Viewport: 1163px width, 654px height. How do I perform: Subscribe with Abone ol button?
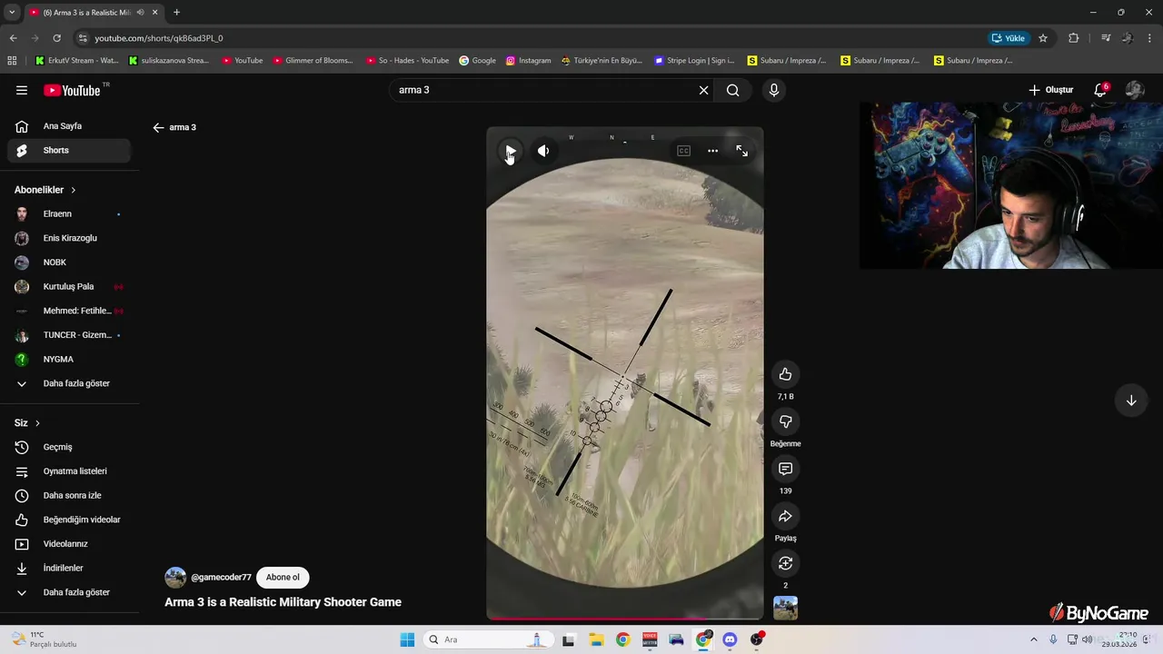point(283,578)
